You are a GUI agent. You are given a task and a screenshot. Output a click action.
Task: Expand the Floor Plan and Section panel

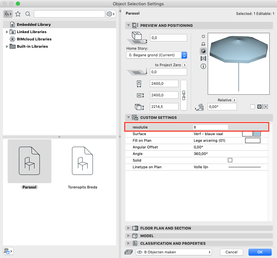click(x=128, y=228)
